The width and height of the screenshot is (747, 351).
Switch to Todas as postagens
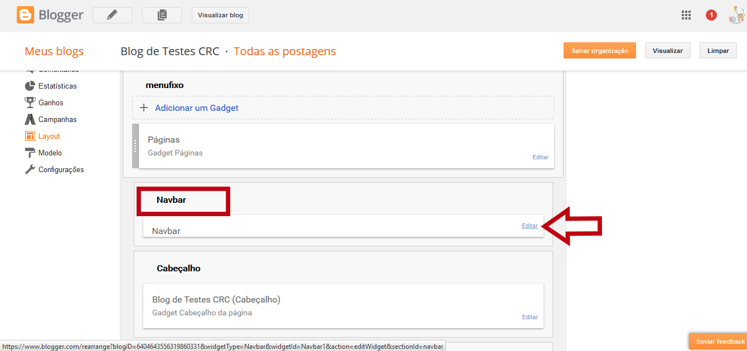(284, 51)
